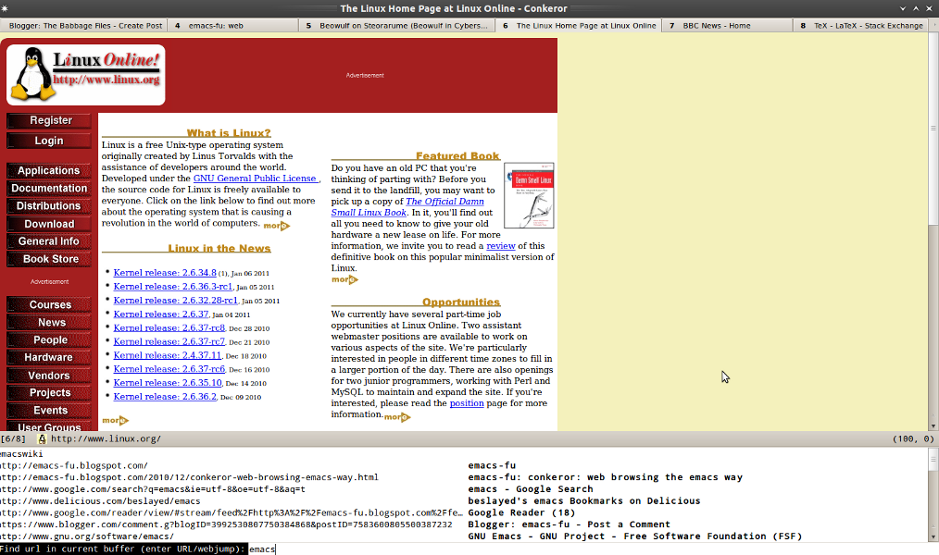Click the "more" arrow below Linux in the News
The width and height of the screenshot is (939, 555).
click(x=115, y=420)
